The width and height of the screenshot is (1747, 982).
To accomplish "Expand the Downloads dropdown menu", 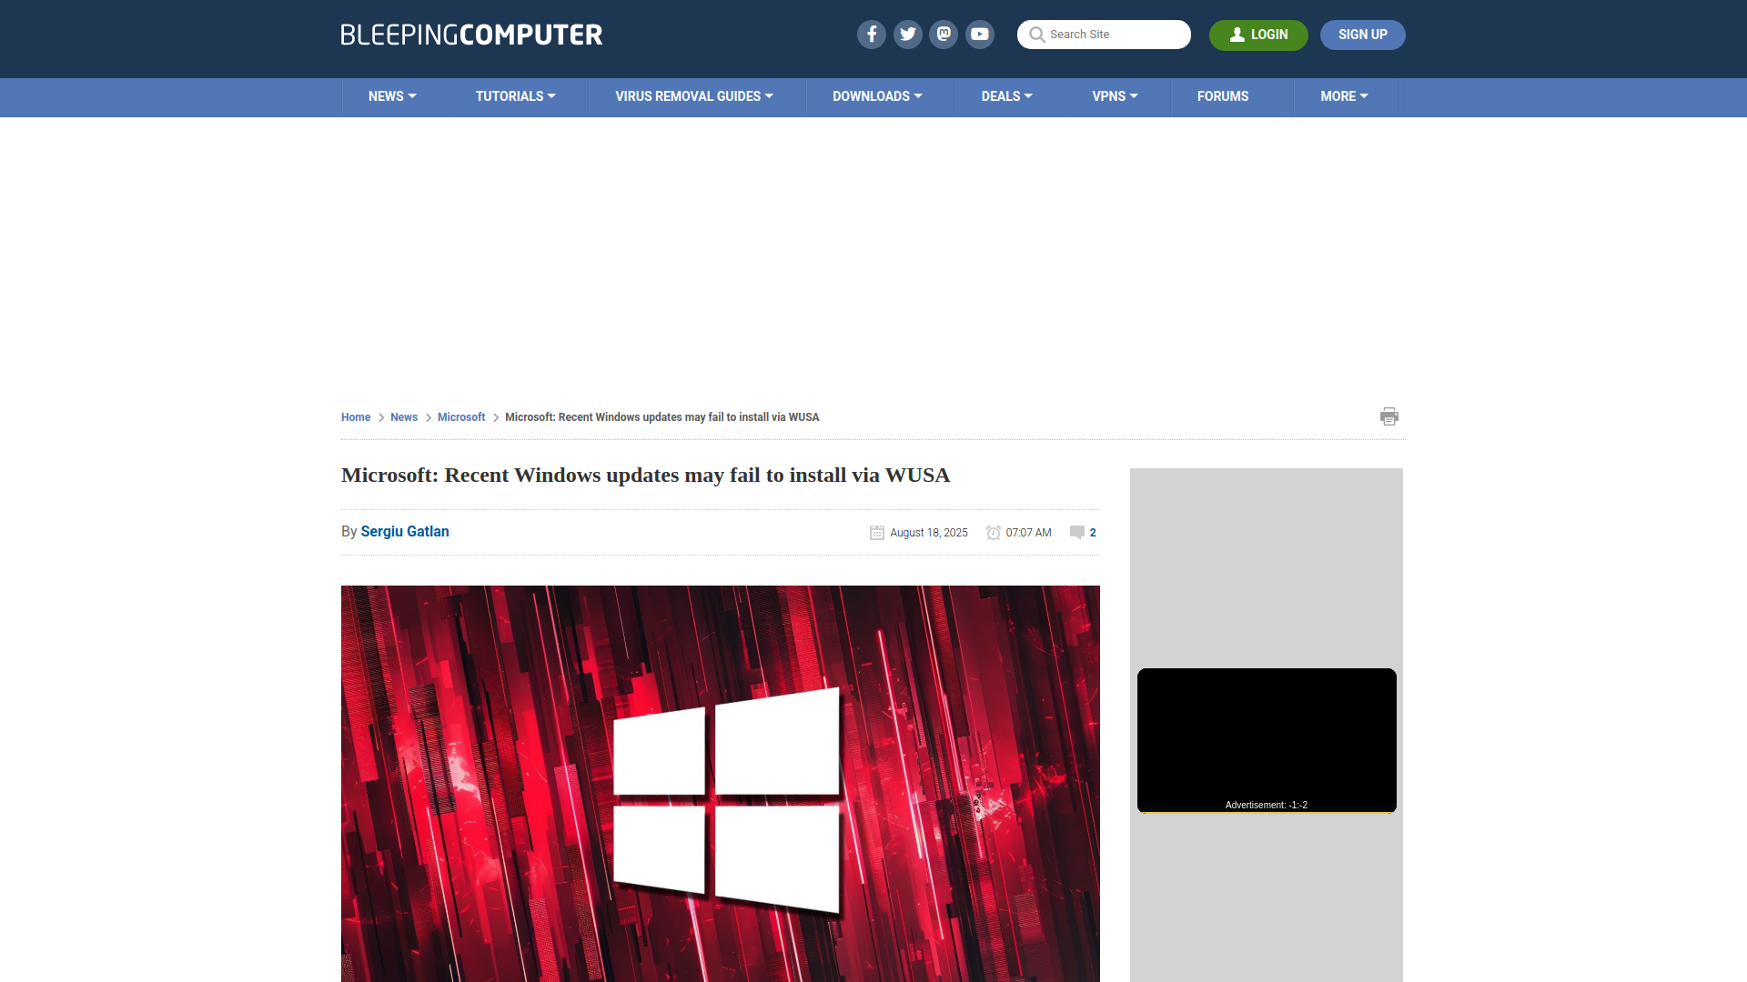I will click(x=877, y=96).
